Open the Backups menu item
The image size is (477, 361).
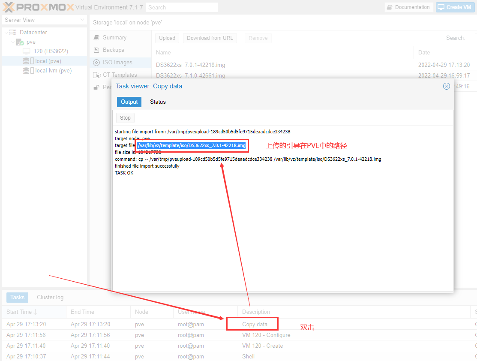coord(121,50)
